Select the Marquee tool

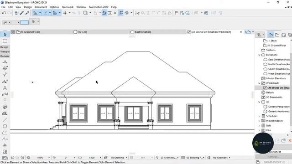(5, 41)
